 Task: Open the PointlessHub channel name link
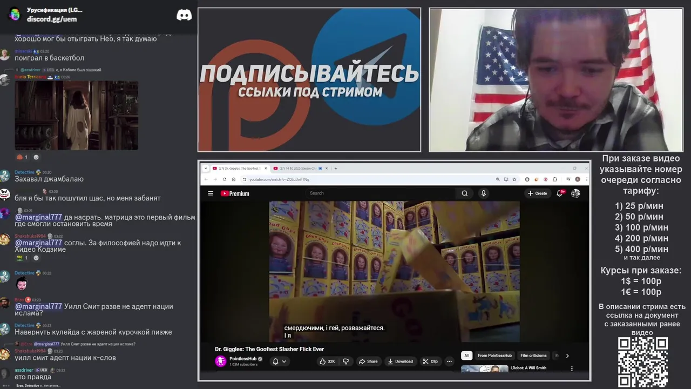(x=242, y=359)
